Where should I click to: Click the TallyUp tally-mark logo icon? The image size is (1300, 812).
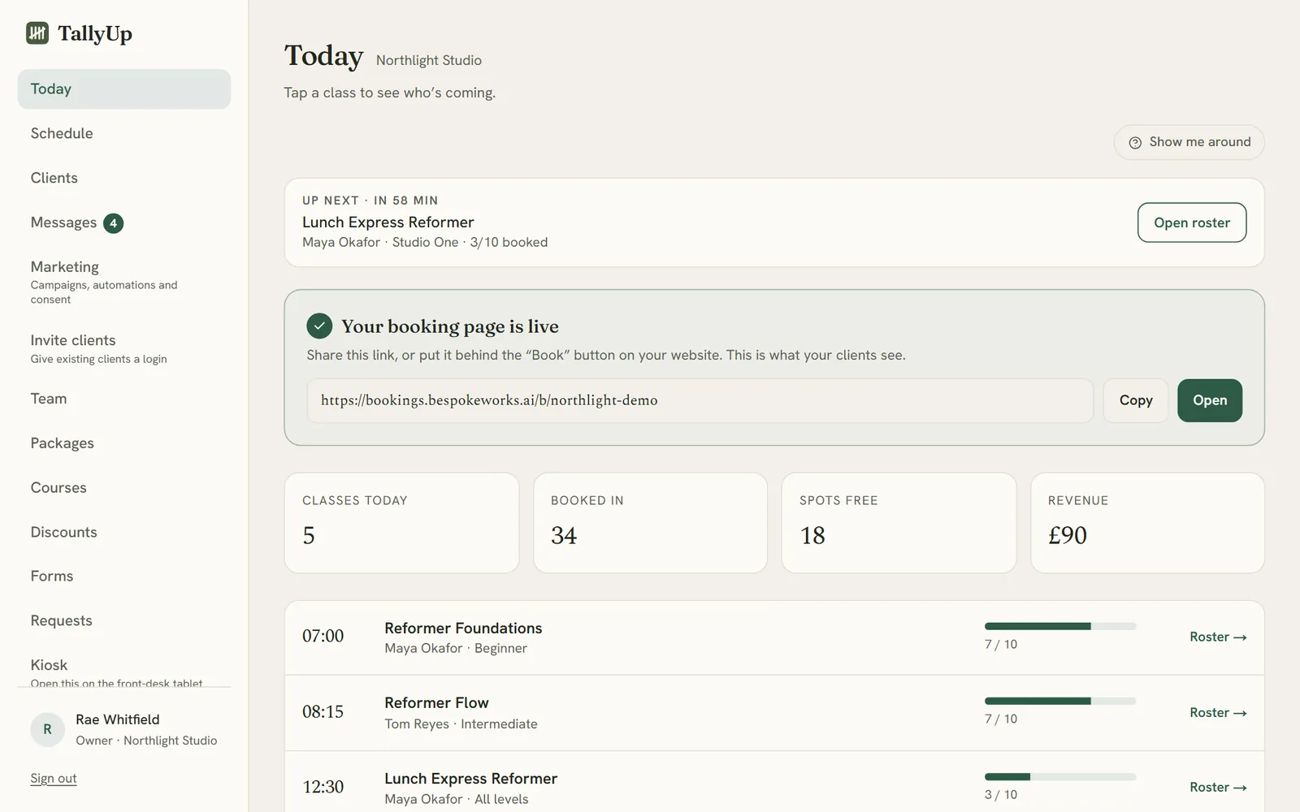(37, 32)
